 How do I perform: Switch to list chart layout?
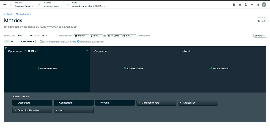coord(12,41)
